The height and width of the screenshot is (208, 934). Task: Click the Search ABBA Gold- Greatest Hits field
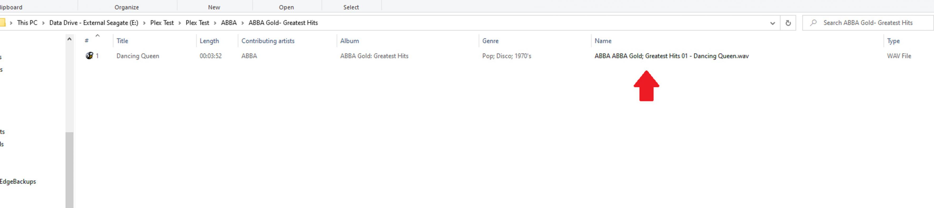pos(868,23)
